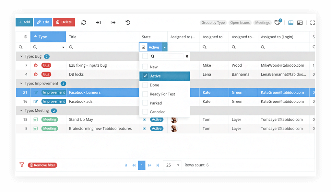The image size is (331, 192).
Task: Click E2E fixing - inputs bug title
Action: tap(88, 65)
